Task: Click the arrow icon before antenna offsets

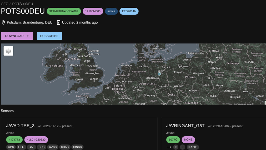Action: [x=169, y=147]
